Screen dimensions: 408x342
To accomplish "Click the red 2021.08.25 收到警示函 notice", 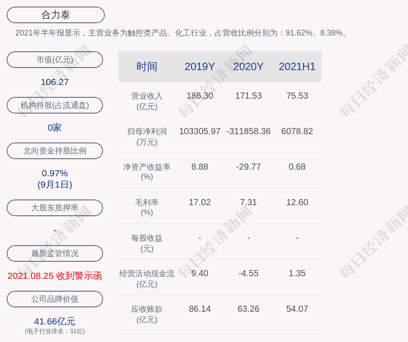I will [55, 276].
